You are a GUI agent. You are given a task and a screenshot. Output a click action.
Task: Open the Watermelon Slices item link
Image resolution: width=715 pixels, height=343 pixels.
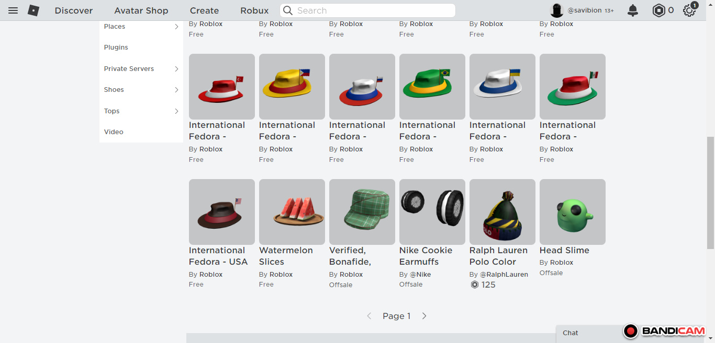pyautogui.click(x=286, y=256)
